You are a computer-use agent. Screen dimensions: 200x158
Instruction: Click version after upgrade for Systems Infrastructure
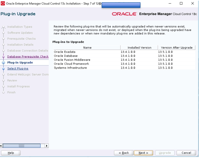pos(165,68)
